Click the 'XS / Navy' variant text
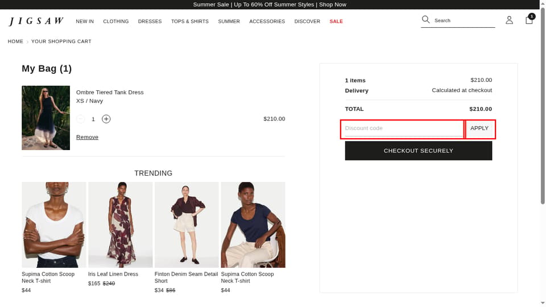546x307 pixels. (x=89, y=101)
